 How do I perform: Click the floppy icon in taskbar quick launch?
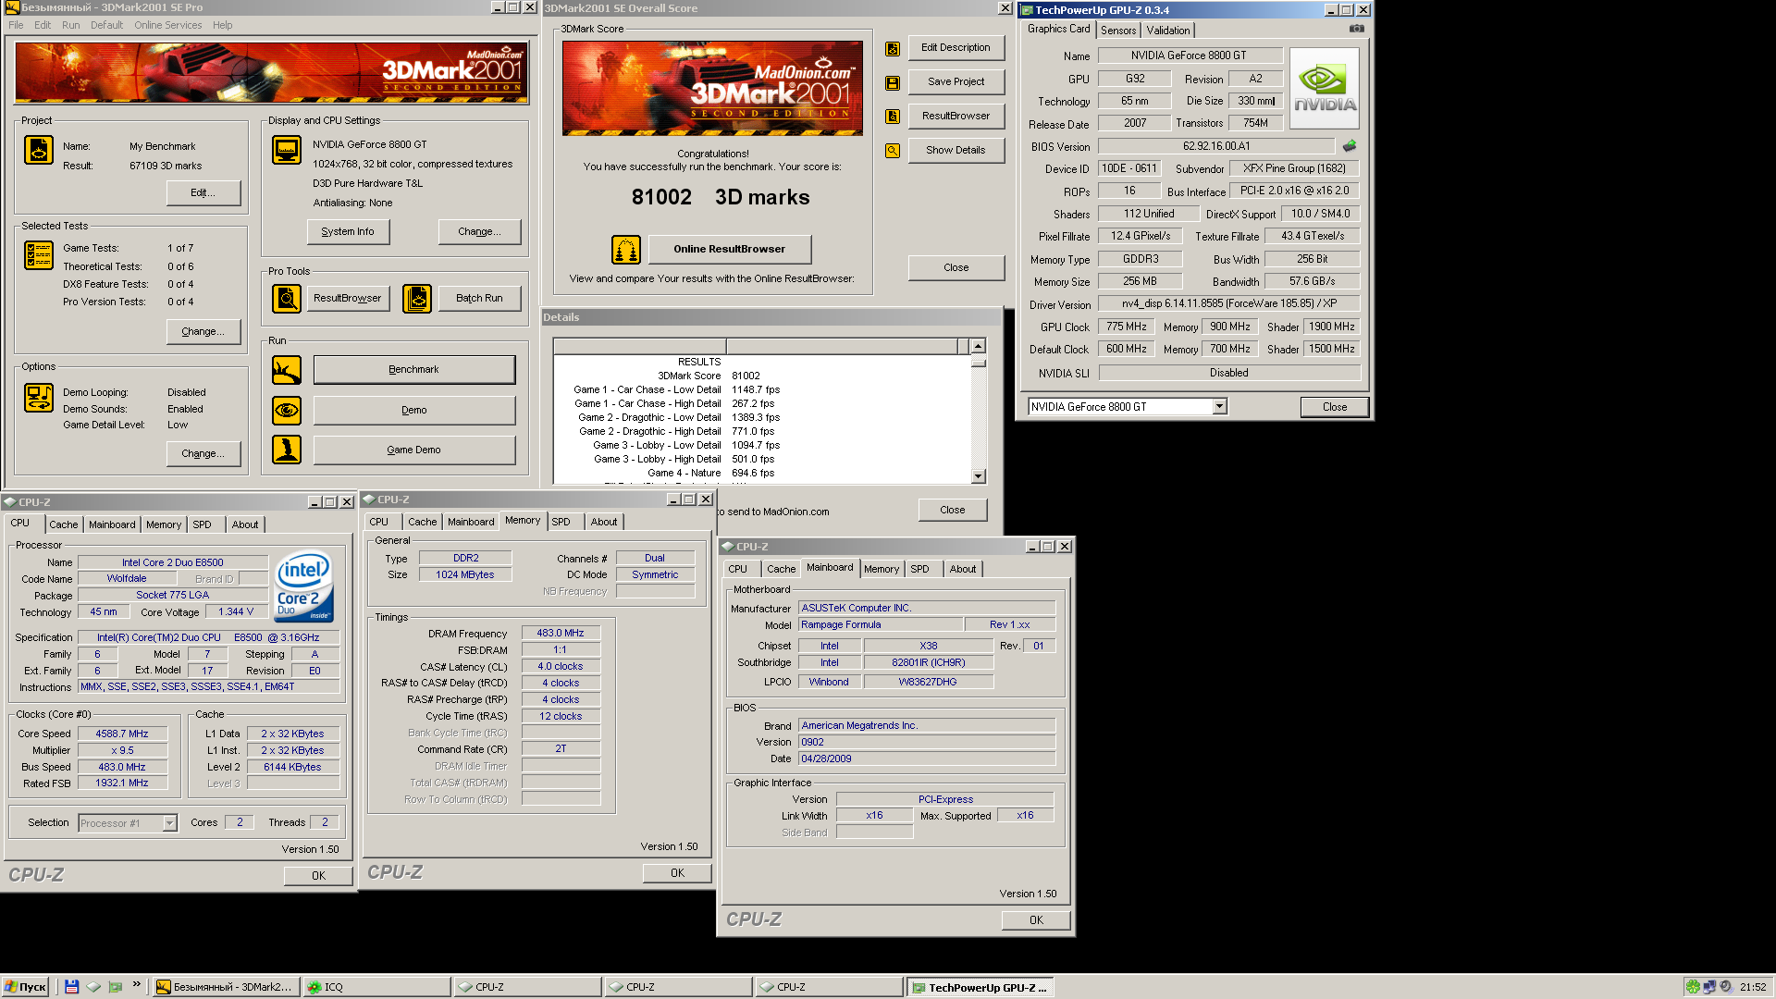click(72, 987)
